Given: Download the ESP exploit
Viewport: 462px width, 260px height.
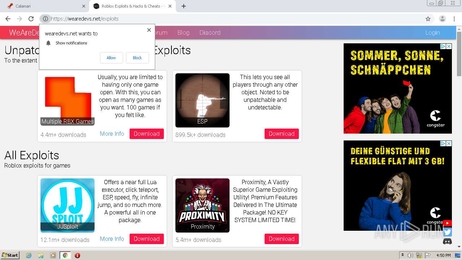Looking at the screenshot, I should pos(282,134).
